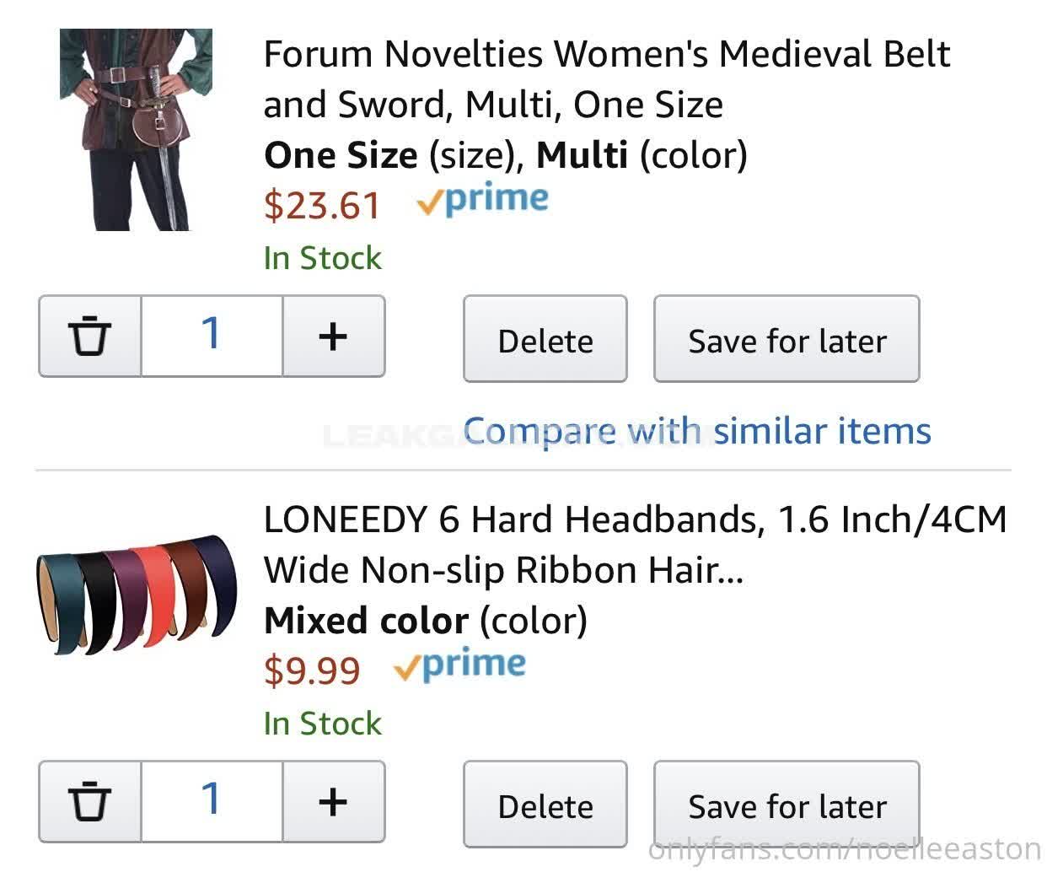Tap the Medieval Belt quantity field
Image resolution: width=1047 pixels, height=872 pixels.
click(212, 336)
